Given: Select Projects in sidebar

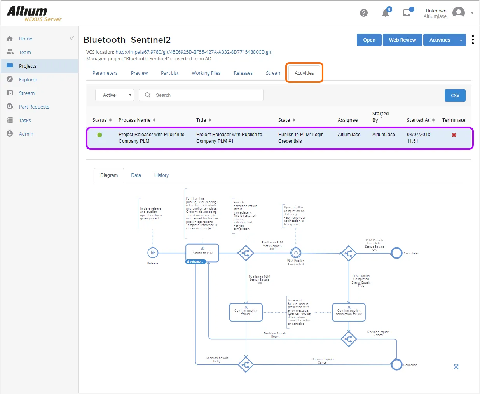Looking at the screenshot, I should 28,66.
